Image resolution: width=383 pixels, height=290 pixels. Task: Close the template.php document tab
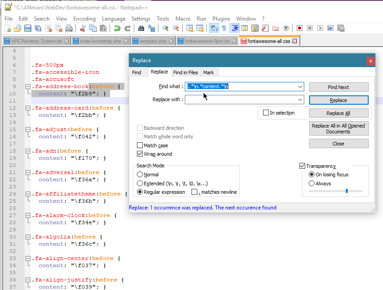(x=172, y=41)
